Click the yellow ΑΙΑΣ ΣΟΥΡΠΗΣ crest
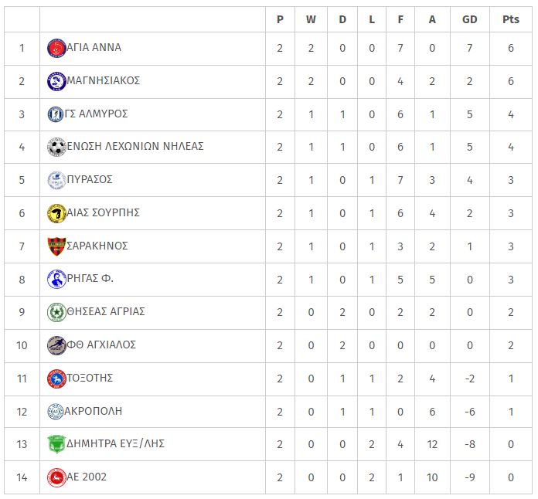The image size is (538, 499). coord(56,213)
